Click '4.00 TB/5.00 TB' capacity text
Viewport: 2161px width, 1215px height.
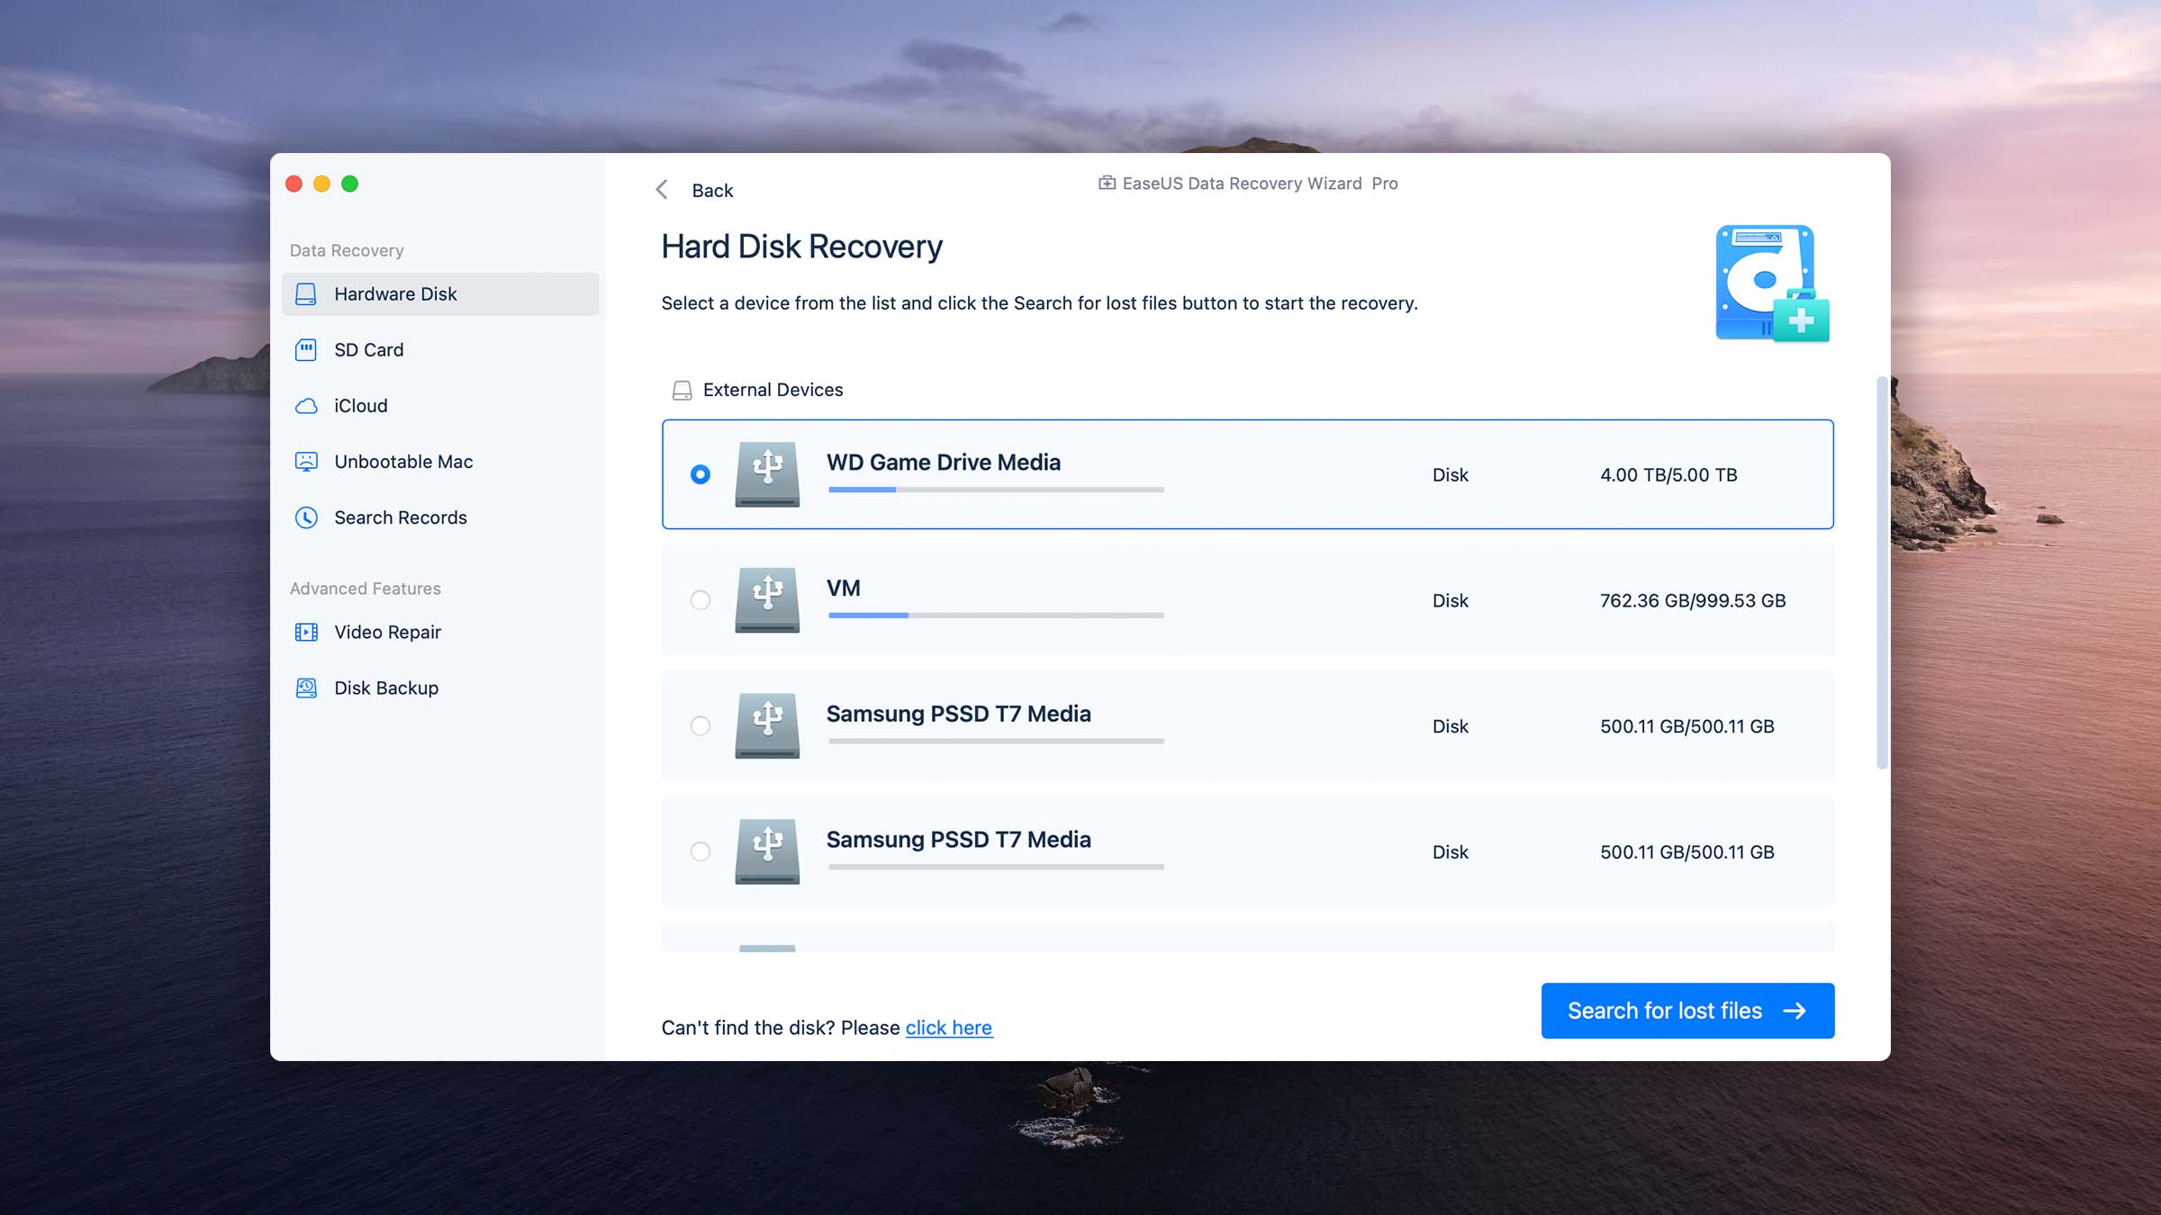pos(1668,474)
